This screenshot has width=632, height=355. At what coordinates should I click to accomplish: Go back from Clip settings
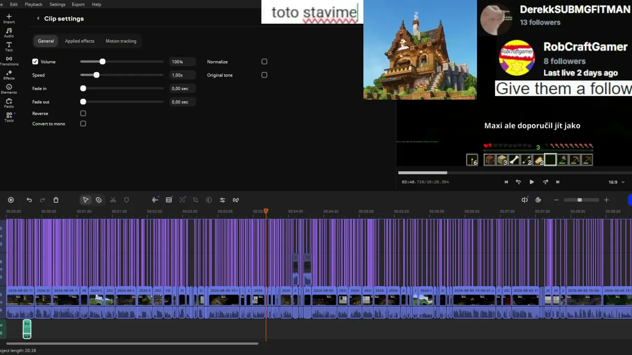(38, 19)
